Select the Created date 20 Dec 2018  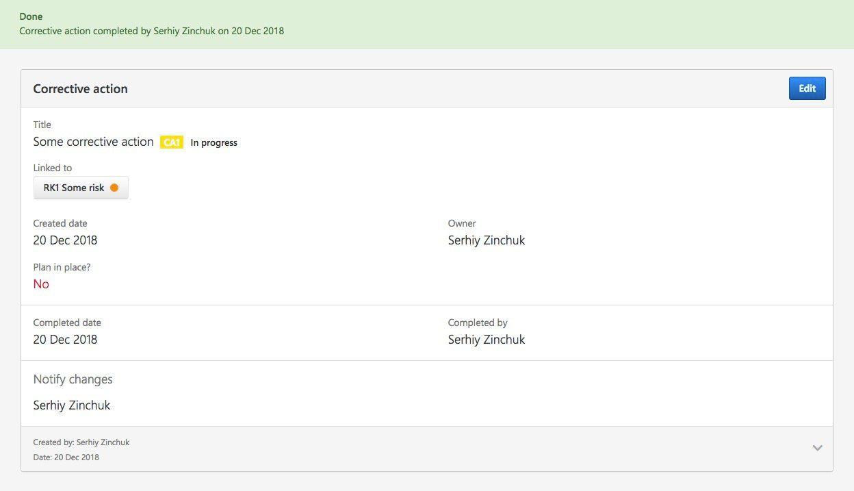pos(66,240)
